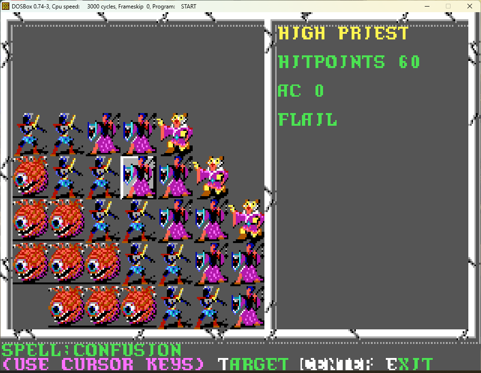This screenshot has height=373, width=481.
Task: Click the swordsman right of the second-row beholder
Action: (67, 177)
